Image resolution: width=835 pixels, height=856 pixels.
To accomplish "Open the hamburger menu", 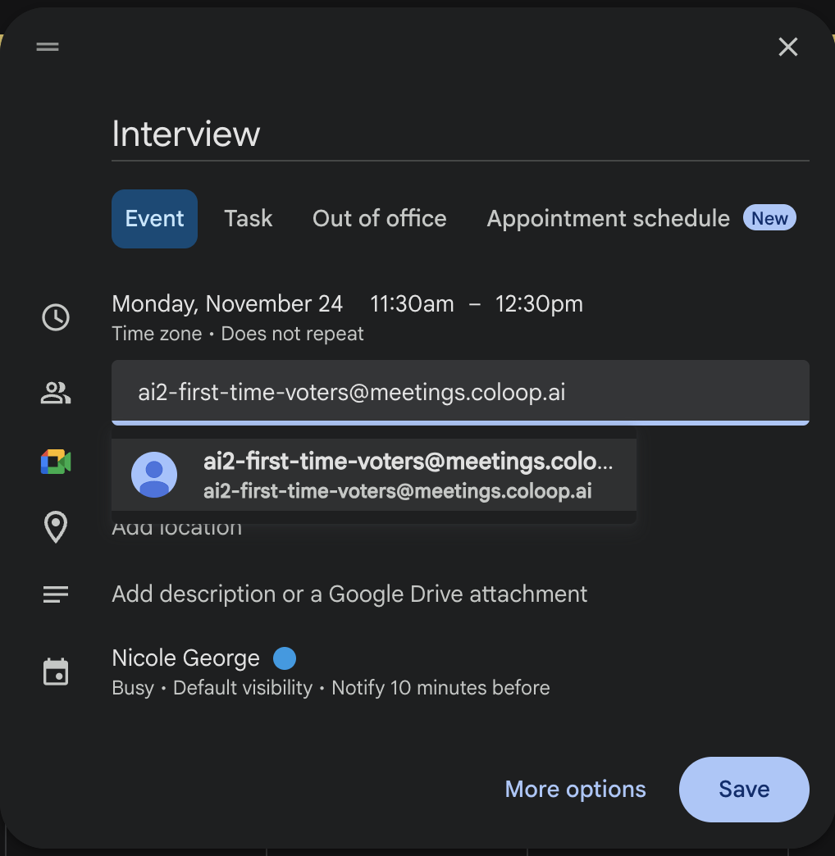I will pos(47,47).
